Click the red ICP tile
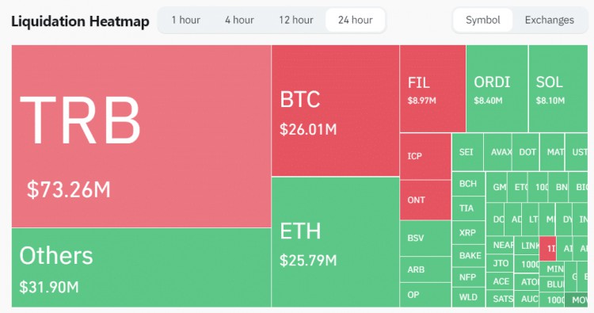This screenshot has width=594, height=313. click(425, 156)
